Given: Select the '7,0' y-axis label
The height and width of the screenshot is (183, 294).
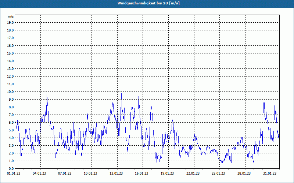Looking at the screenshot, I should coord(11,115).
